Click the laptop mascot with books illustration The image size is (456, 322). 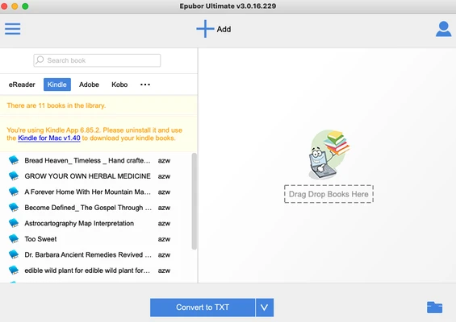328,155
